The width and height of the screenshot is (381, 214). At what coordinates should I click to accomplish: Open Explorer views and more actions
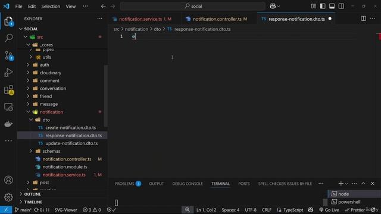click(x=99, y=18)
